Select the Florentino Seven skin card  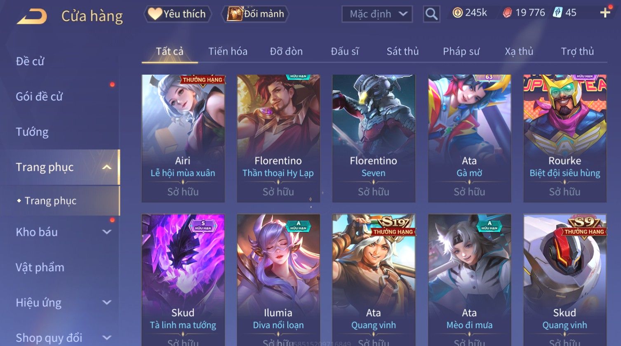[x=374, y=138]
